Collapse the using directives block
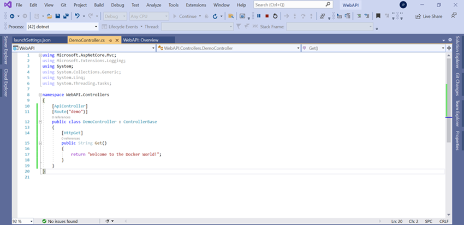The image size is (464, 225). pyautogui.click(x=39, y=56)
